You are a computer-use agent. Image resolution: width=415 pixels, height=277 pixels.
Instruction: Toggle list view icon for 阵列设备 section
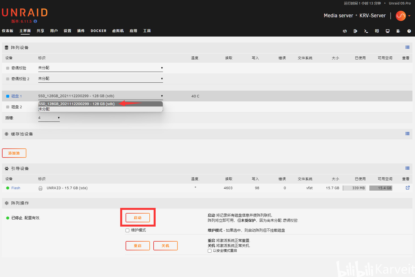[407, 47]
